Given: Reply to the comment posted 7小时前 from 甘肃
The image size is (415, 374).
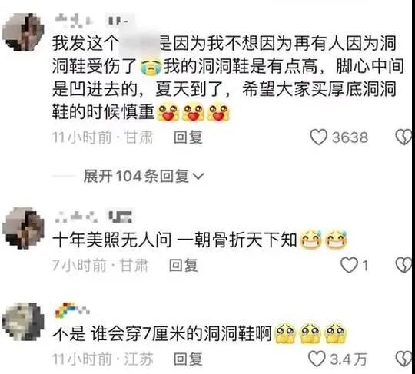Looking at the screenshot, I should coord(184,265).
